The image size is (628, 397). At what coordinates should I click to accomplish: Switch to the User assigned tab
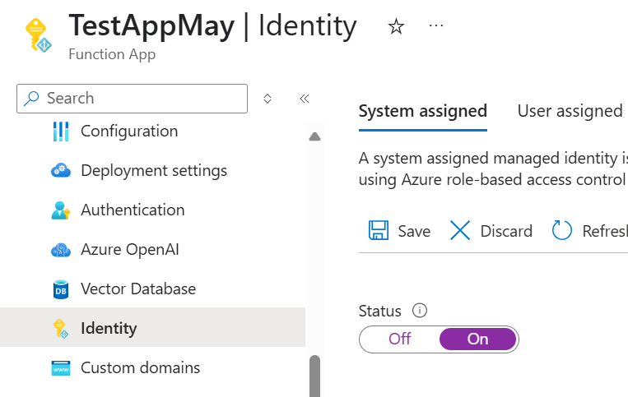point(570,111)
